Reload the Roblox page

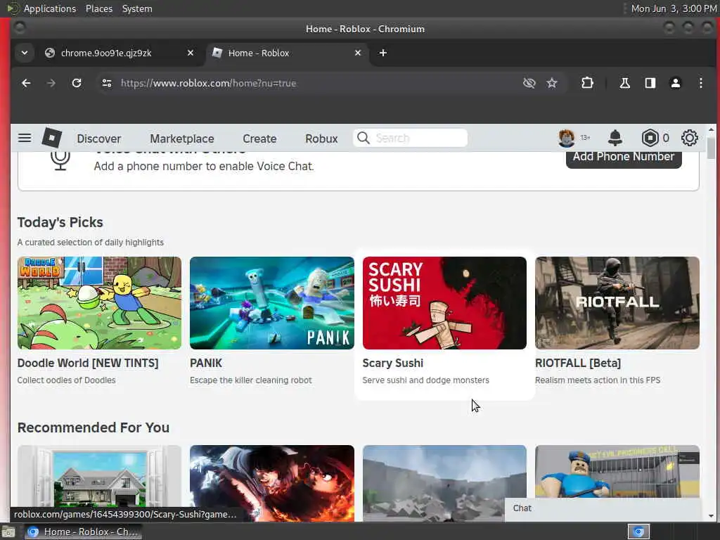(77, 83)
